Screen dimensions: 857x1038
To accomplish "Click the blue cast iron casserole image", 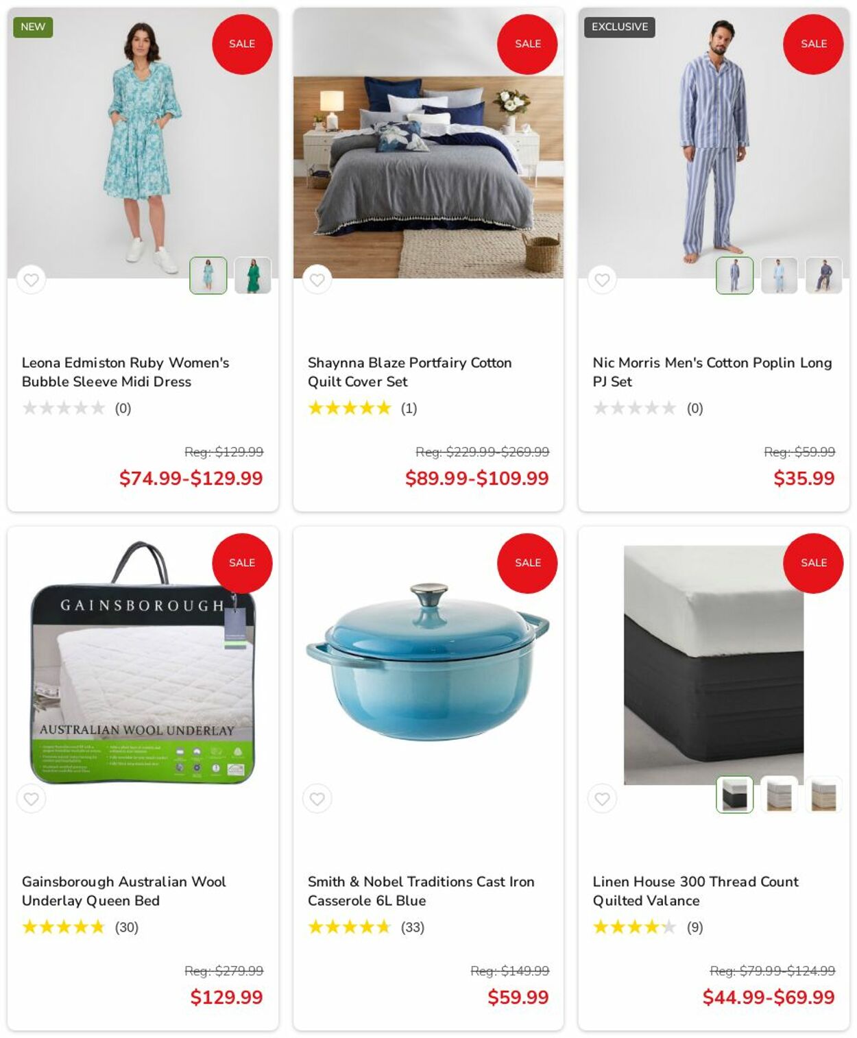I will [428, 662].
